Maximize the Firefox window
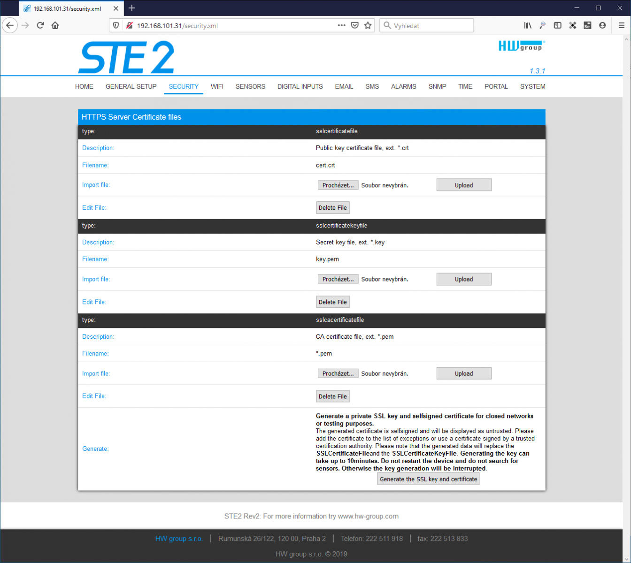631x563 pixels. click(x=598, y=8)
